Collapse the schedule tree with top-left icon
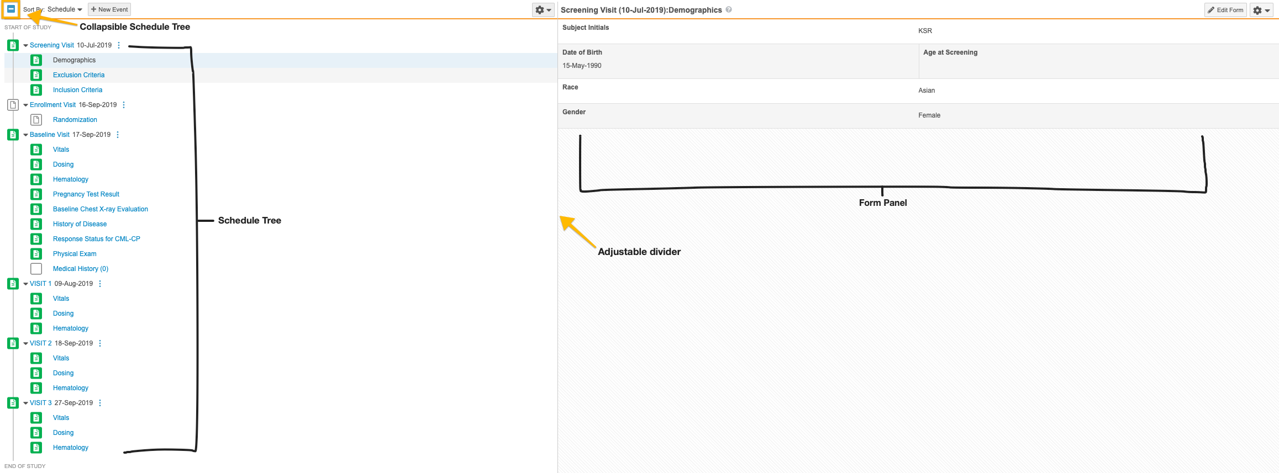The height and width of the screenshot is (473, 1279). [x=10, y=9]
